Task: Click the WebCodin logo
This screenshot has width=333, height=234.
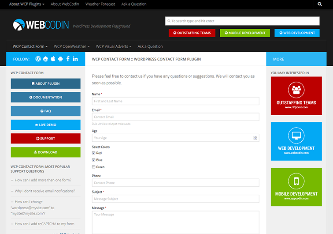Action: pos(41,25)
